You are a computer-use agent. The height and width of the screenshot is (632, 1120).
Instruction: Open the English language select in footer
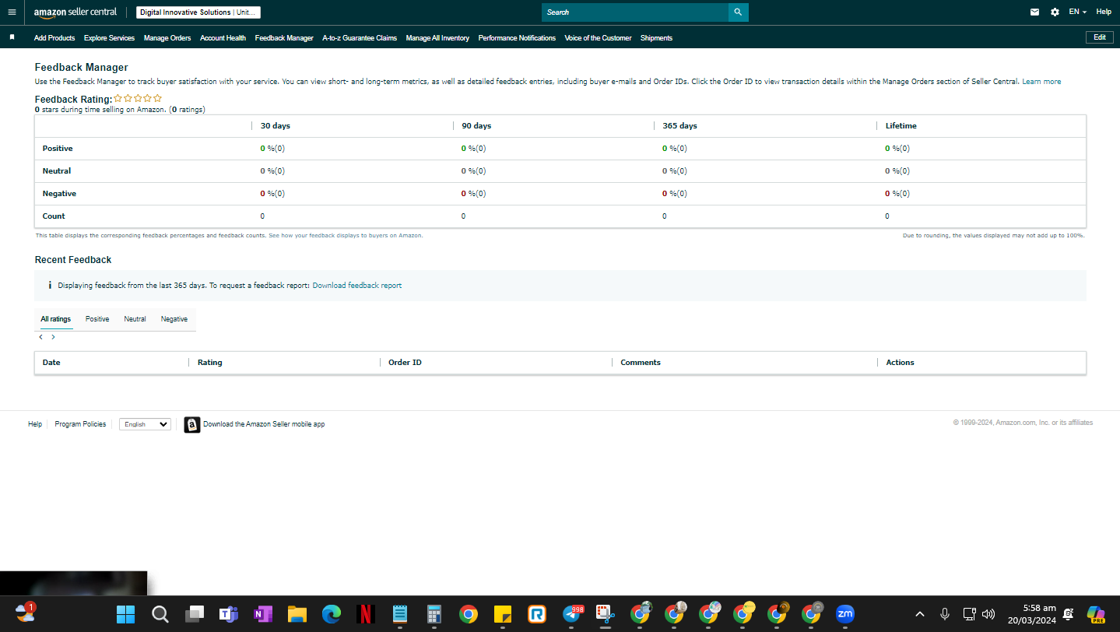coord(145,424)
